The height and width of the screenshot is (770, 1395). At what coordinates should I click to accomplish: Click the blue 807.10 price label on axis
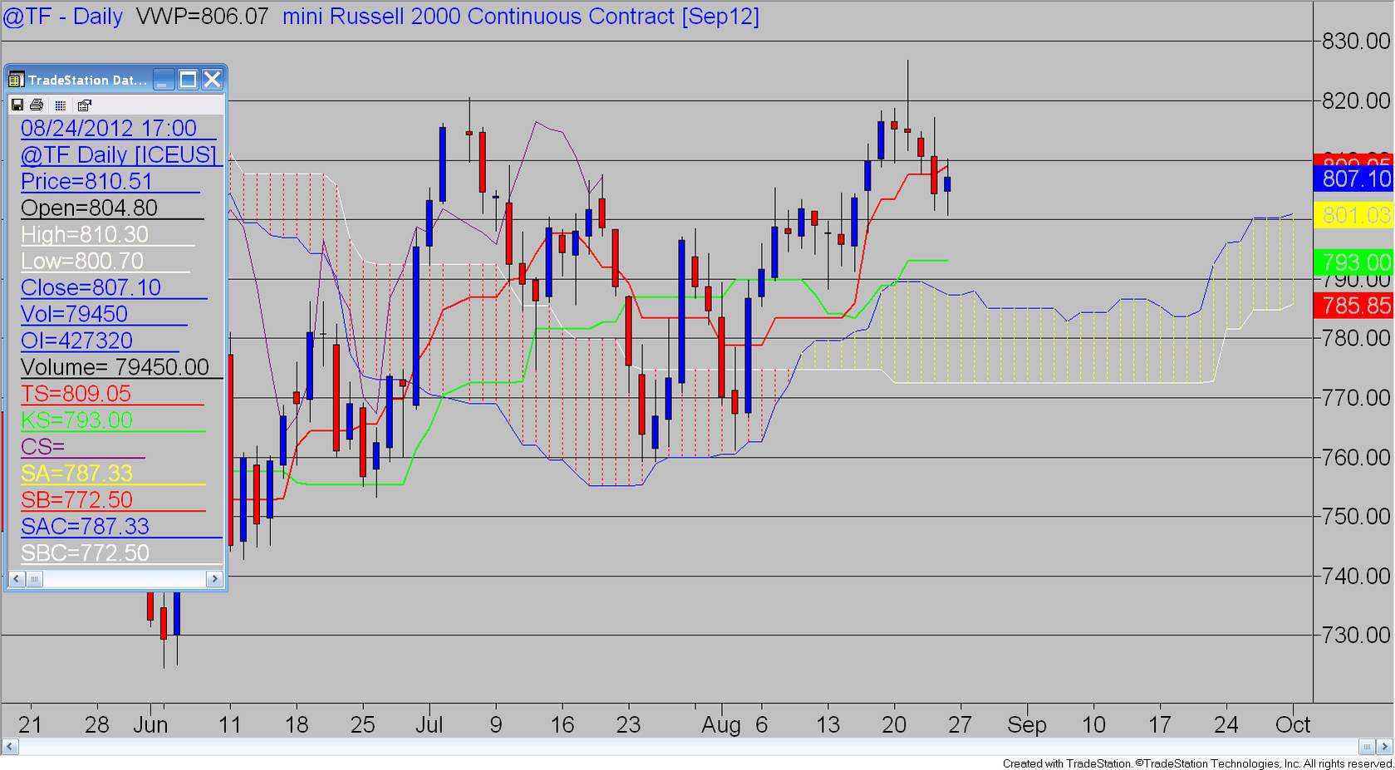tap(1353, 179)
